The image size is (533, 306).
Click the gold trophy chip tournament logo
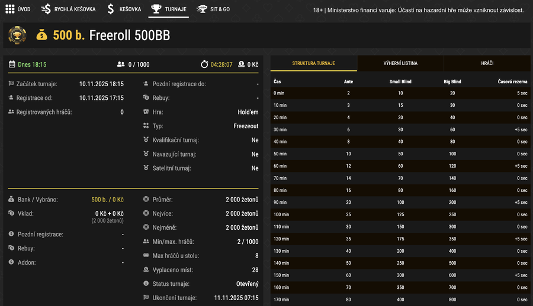click(17, 35)
